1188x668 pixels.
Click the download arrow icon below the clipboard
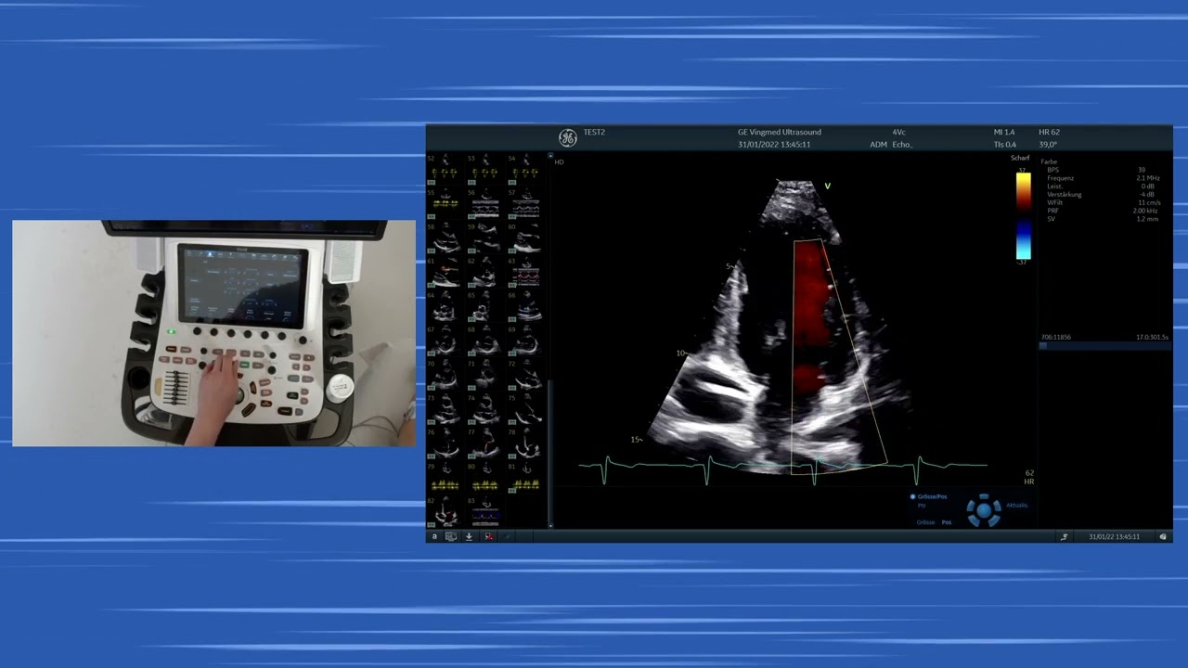469,536
